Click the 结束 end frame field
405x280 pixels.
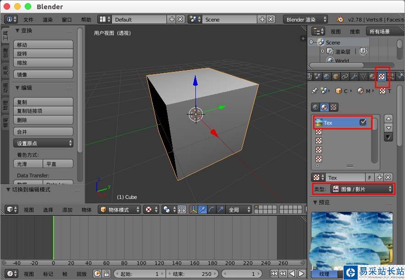tap(192, 274)
